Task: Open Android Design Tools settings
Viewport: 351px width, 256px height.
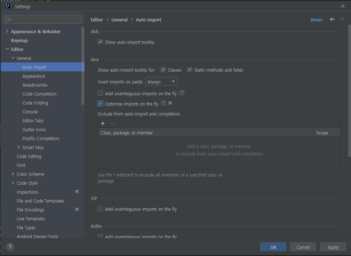Action: 37,236
